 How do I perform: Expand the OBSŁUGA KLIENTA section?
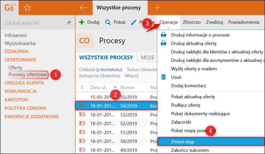coord(24,83)
